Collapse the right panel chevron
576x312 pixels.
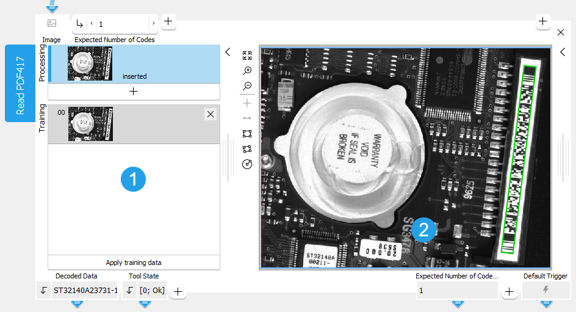[x=563, y=52]
